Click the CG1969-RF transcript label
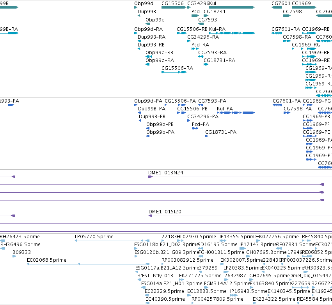Screen dimensions: 332x305 tap(316, 53)
